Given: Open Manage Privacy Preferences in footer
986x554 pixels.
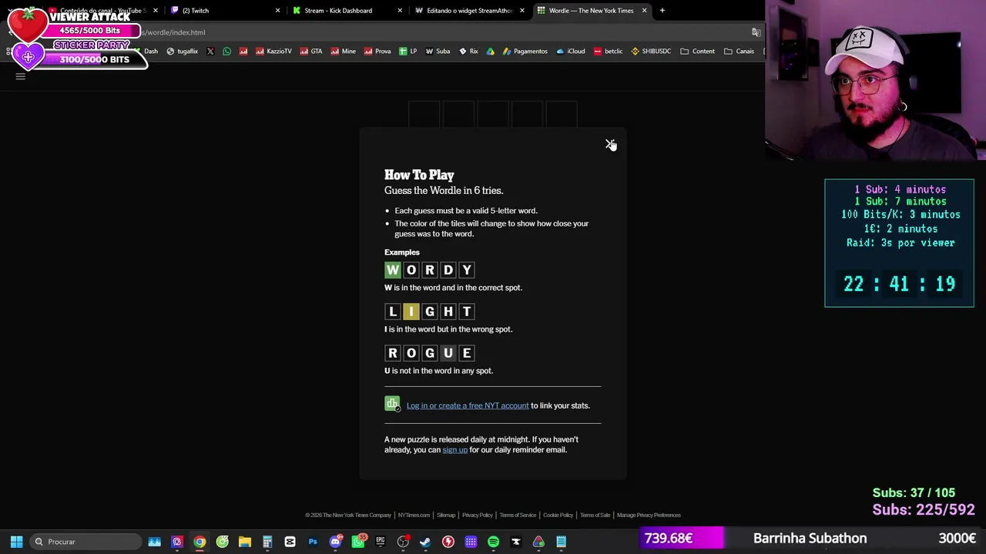Looking at the screenshot, I should [649, 516].
